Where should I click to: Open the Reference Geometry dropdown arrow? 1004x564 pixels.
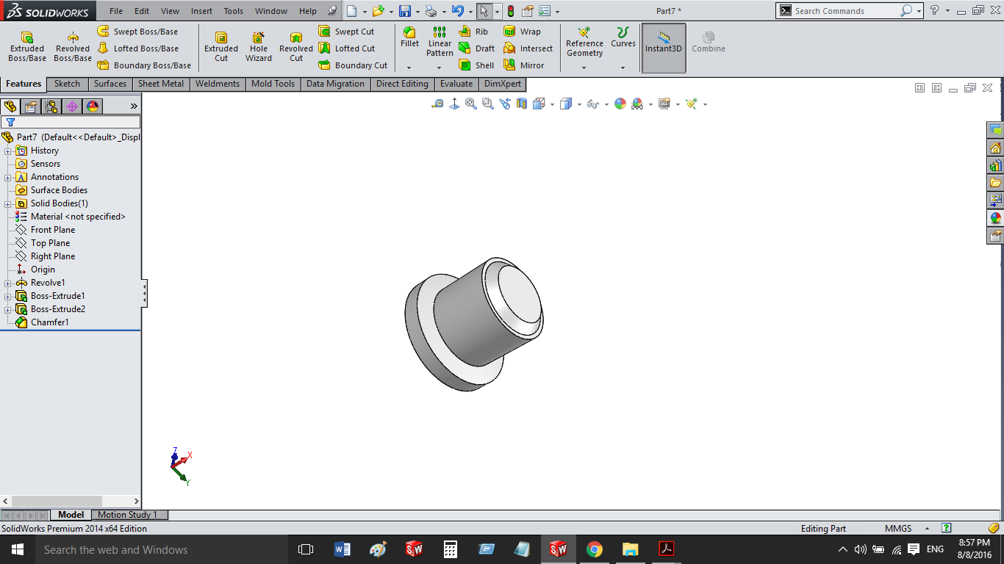click(x=584, y=68)
